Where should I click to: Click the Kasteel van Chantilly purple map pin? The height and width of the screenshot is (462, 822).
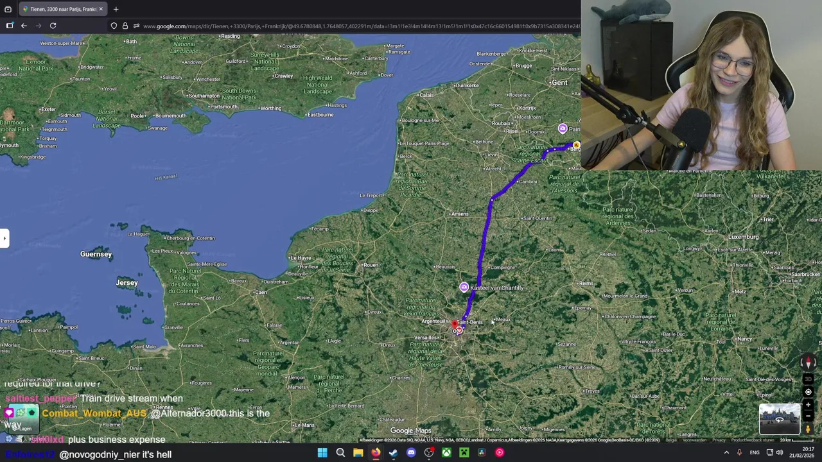[464, 287]
